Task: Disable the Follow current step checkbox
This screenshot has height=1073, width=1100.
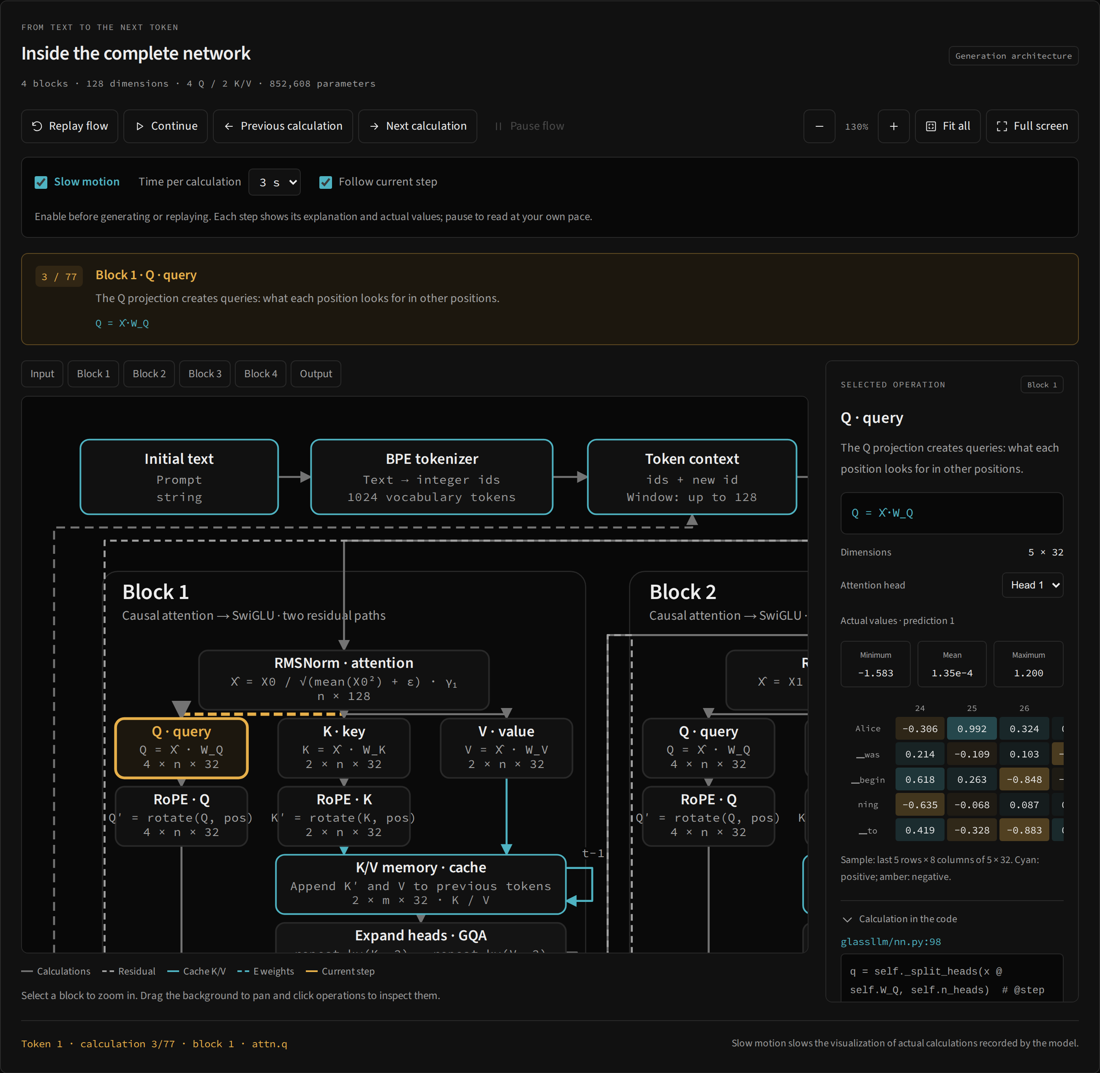Action: (x=326, y=182)
